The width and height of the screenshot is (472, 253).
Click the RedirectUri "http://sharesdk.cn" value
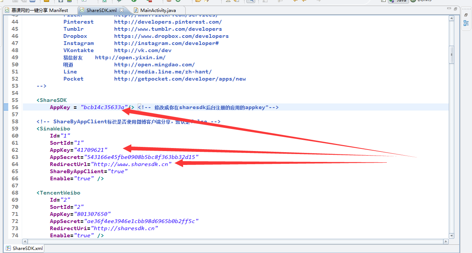coord(124,228)
